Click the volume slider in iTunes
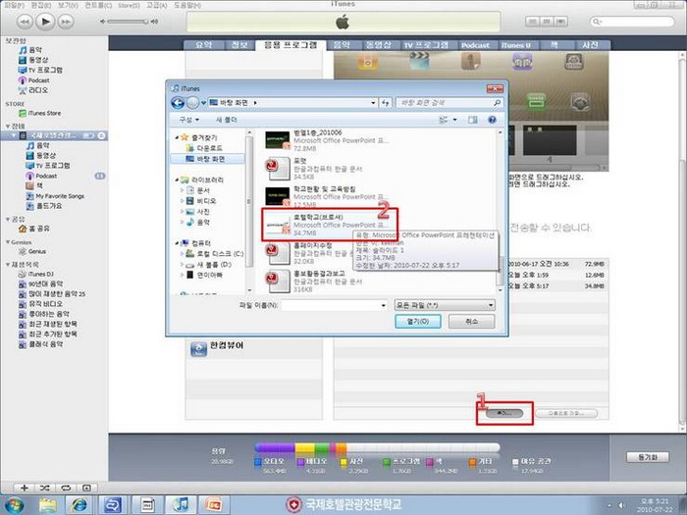 click(128, 21)
